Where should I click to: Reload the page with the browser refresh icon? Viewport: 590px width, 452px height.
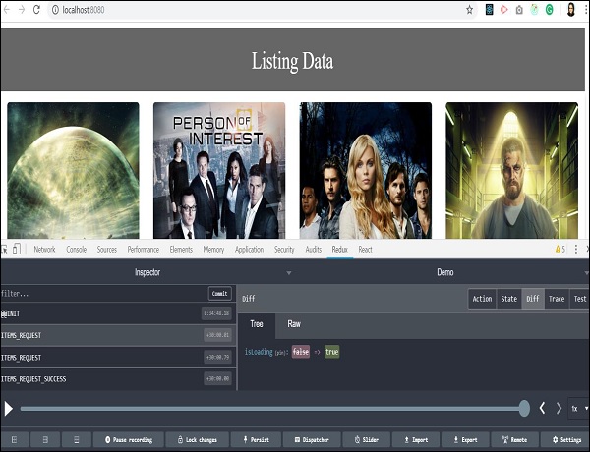[36, 9]
